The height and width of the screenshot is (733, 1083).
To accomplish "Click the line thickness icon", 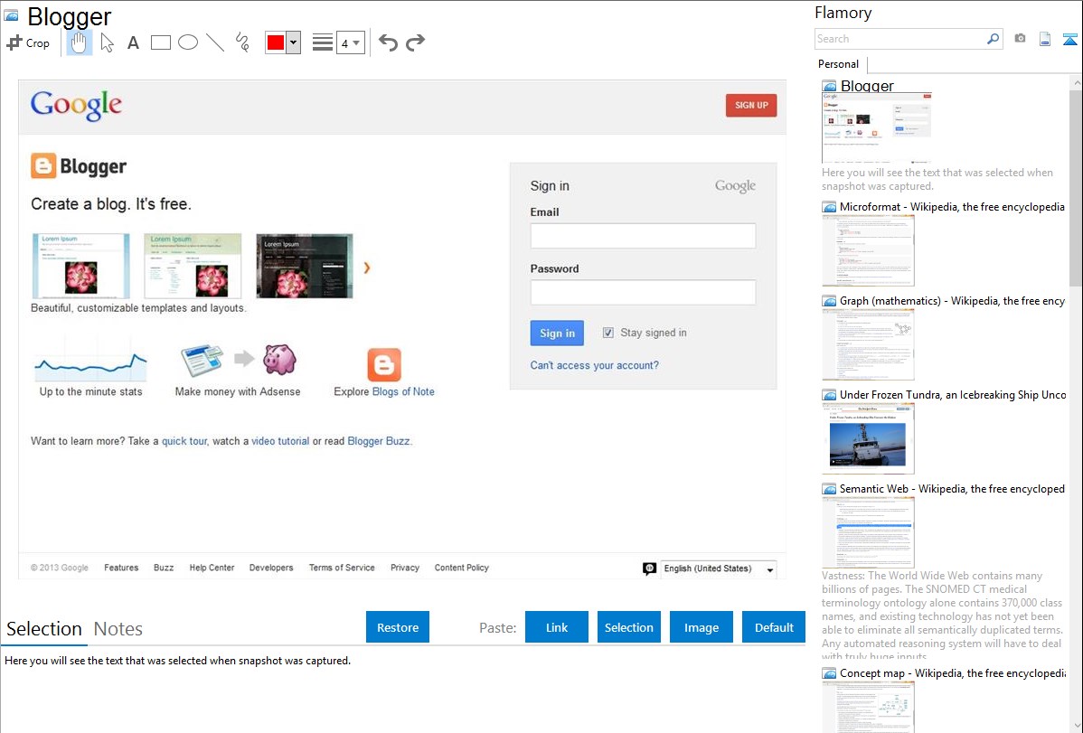I will pos(323,42).
